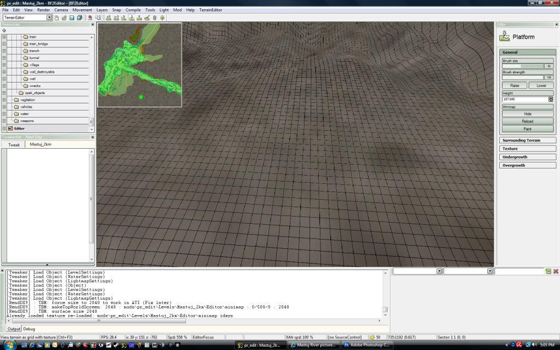The image size is (560, 350).
Task: Click the Height value input field
Action: [x=524, y=100]
